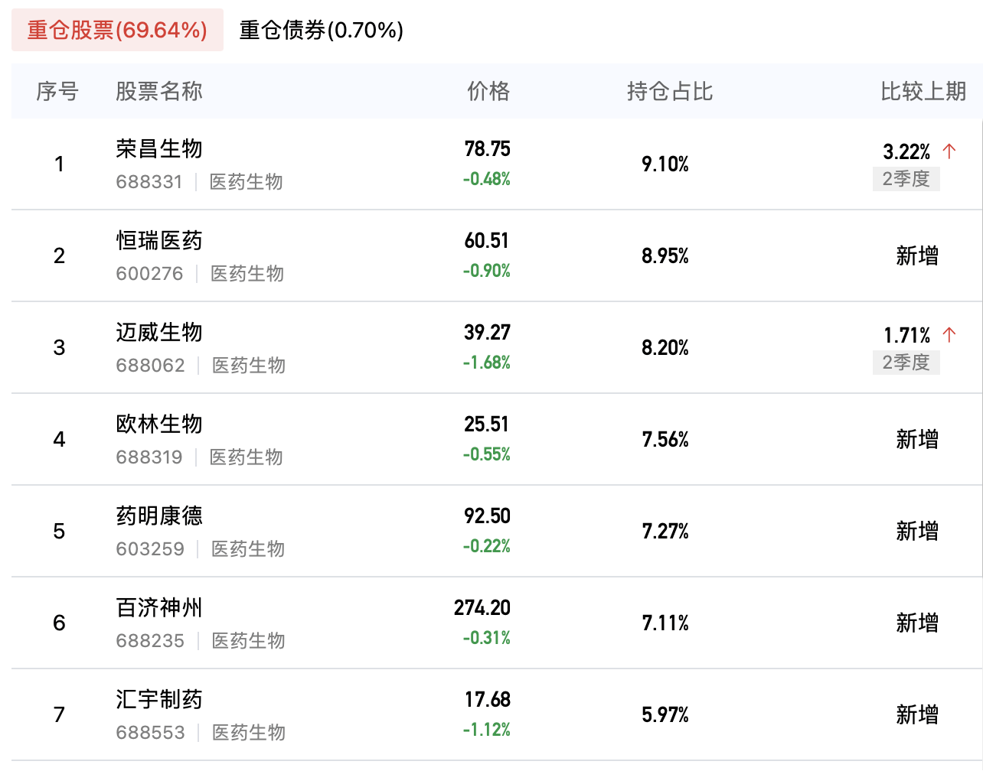Open the 恒瑞医药 stock link
Image resolution: width=983 pixels, height=771 pixels.
pos(159,240)
